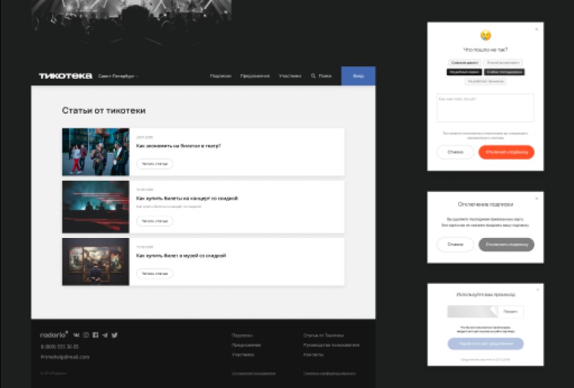Expand the Санкт-Петербург city dropdown
The width and height of the screenshot is (574, 388).
click(x=118, y=76)
